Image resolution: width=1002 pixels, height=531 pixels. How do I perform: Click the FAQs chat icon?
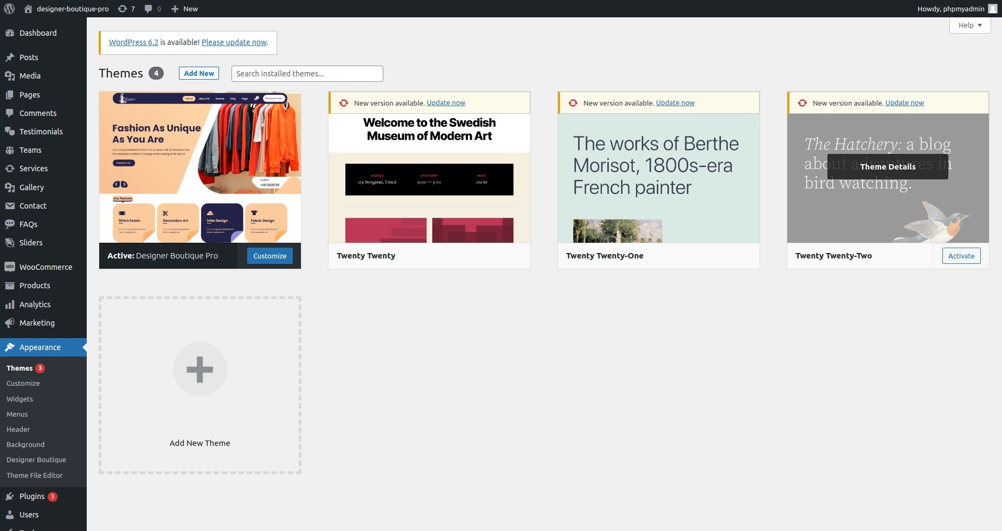10,224
